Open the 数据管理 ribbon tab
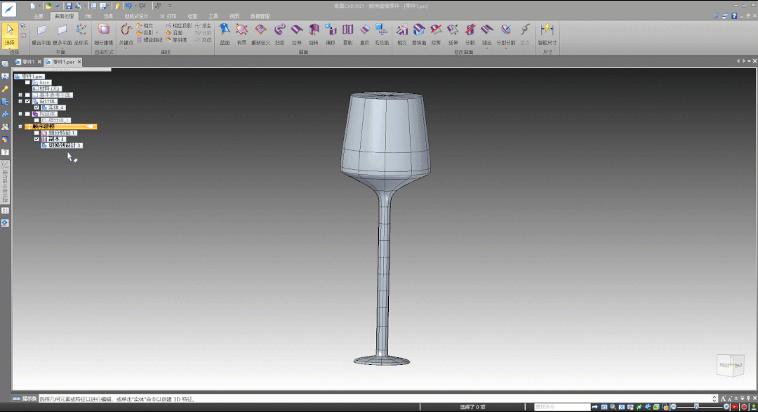Viewport: 758px width, 412px height. coord(260,16)
